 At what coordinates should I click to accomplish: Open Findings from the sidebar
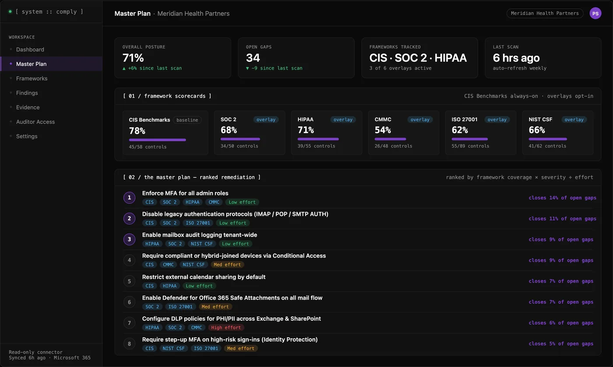click(x=51, y=93)
